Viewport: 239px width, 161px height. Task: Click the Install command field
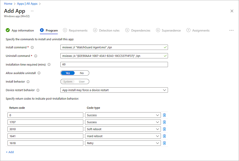point(114,47)
